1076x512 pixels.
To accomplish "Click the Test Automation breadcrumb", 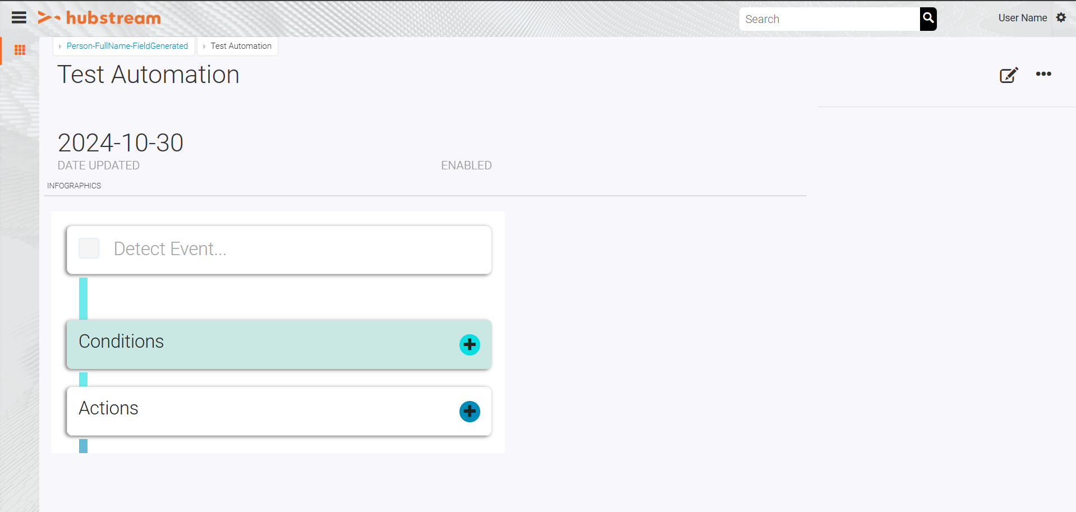I will (x=241, y=46).
